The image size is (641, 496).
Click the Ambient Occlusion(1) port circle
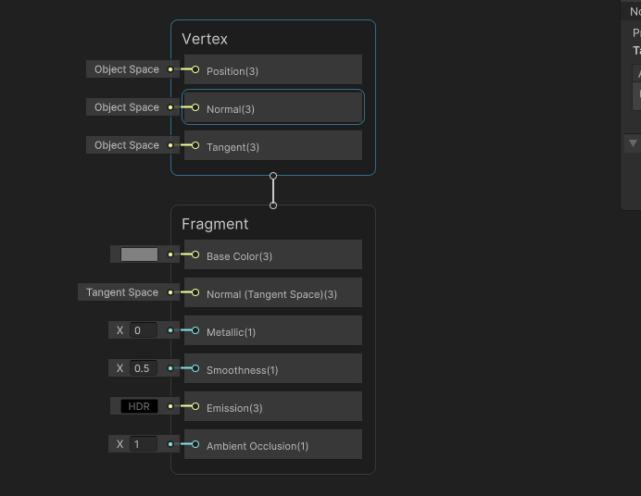tap(195, 444)
